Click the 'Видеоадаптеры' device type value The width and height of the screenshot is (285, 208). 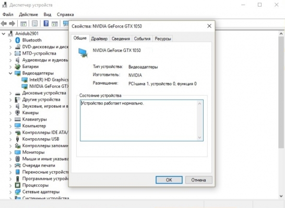tap(143, 67)
